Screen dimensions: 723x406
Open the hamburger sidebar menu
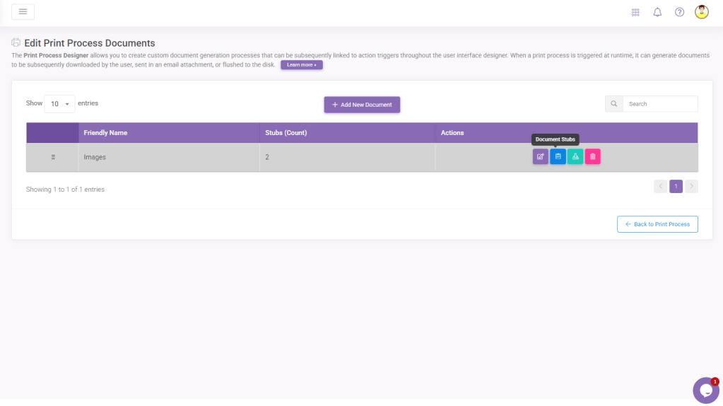click(23, 12)
